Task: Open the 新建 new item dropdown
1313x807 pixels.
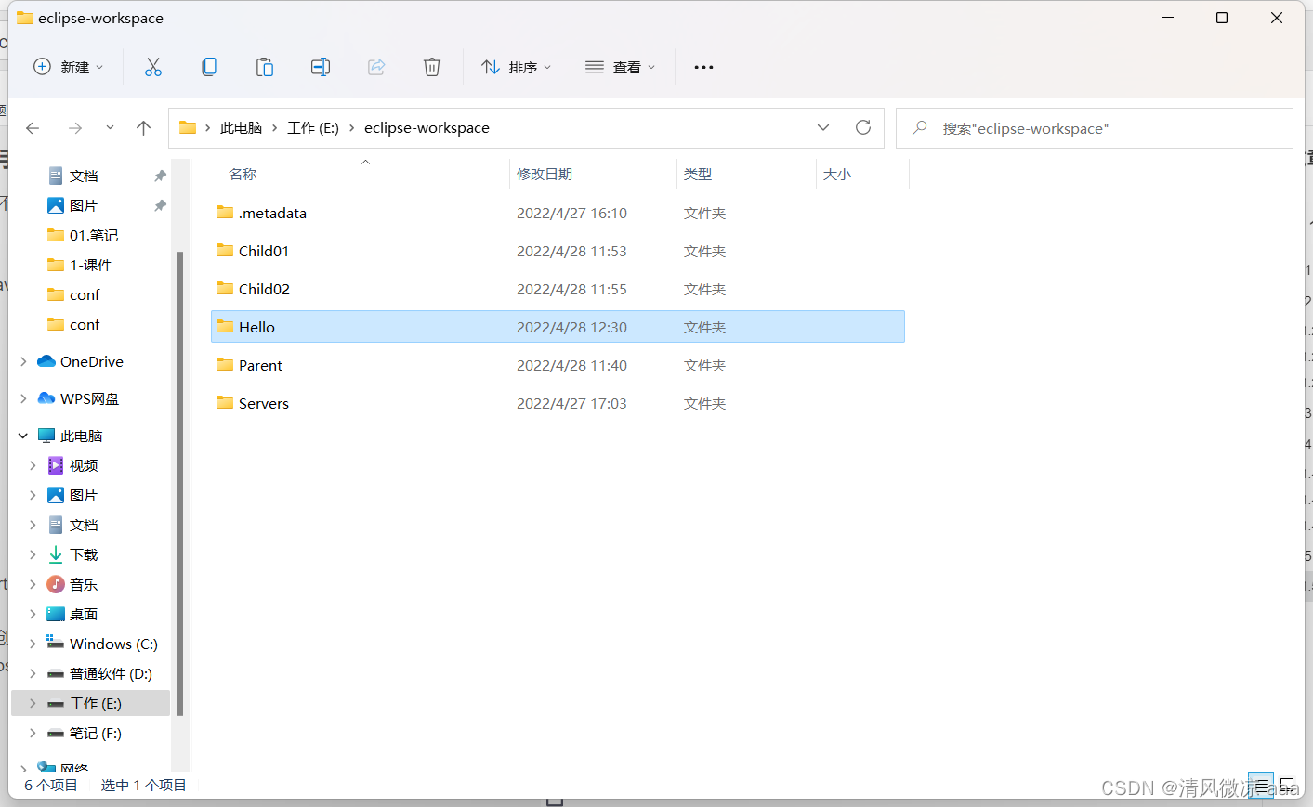Action: point(68,67)
